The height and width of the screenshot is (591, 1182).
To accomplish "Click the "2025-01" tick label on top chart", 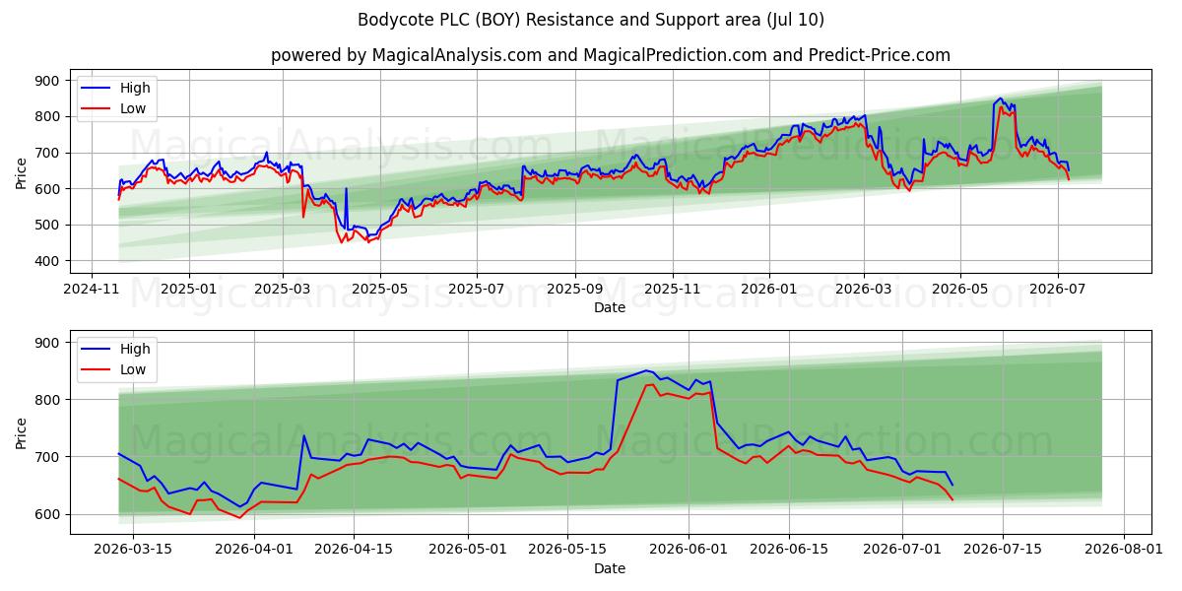I will click(x=188, y=289).
